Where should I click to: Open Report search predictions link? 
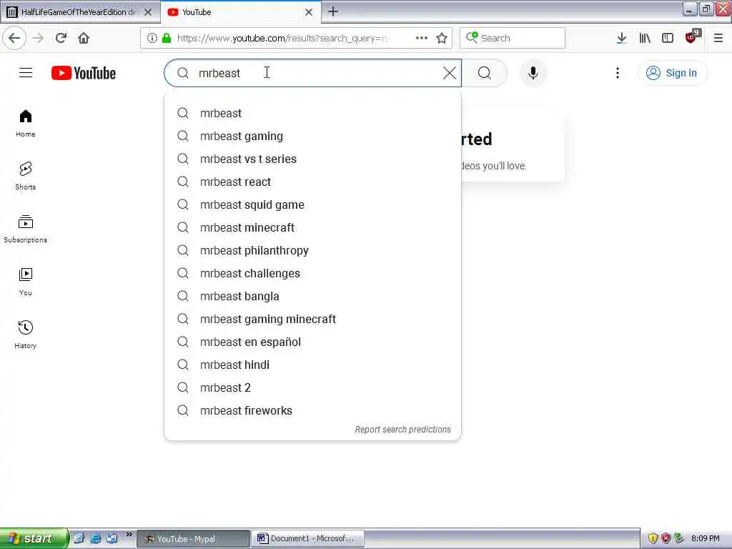(403, 430)
